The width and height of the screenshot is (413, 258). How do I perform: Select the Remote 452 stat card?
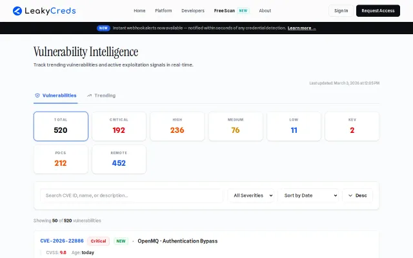point(119,159)
